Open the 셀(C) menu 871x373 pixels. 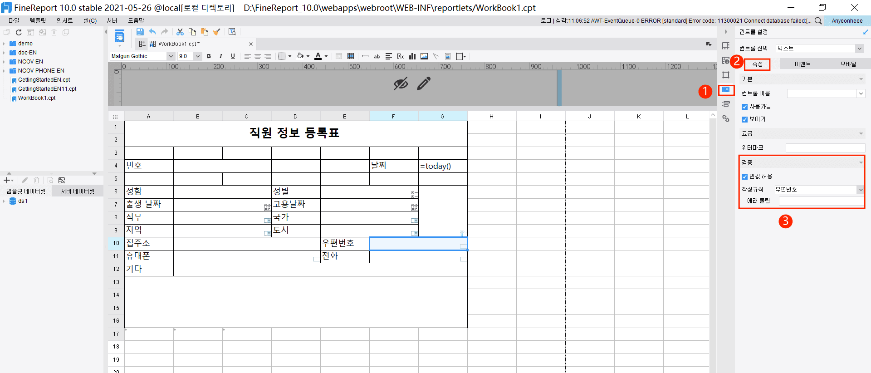pos(90,20)
